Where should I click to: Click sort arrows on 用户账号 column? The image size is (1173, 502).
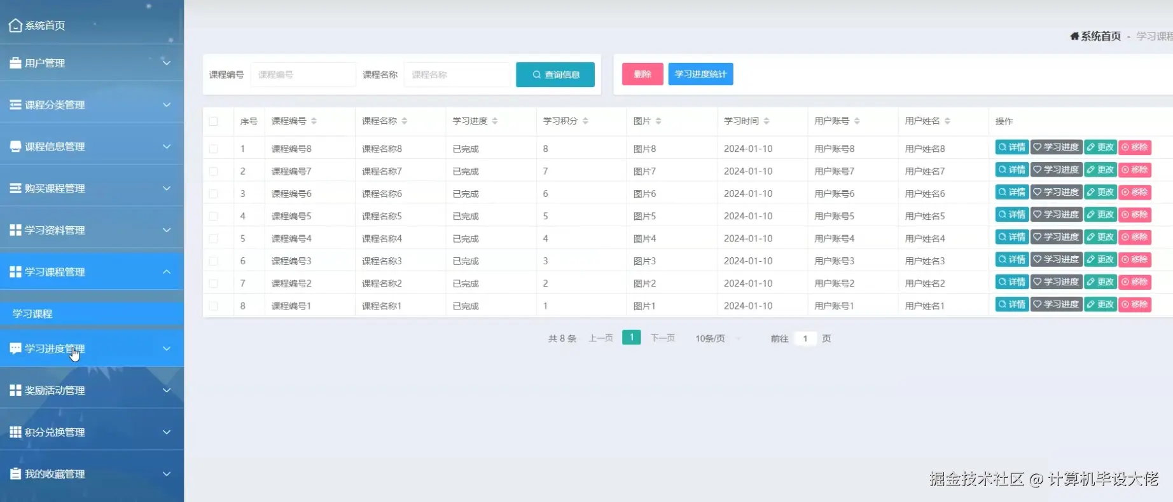pyautogui.click(x=857, y=121)
